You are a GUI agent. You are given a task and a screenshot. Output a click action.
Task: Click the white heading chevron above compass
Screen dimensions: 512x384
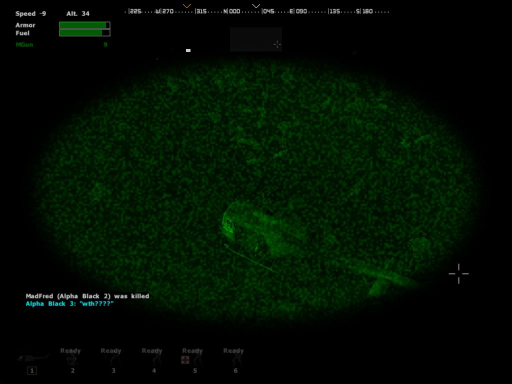pos(256,6)
